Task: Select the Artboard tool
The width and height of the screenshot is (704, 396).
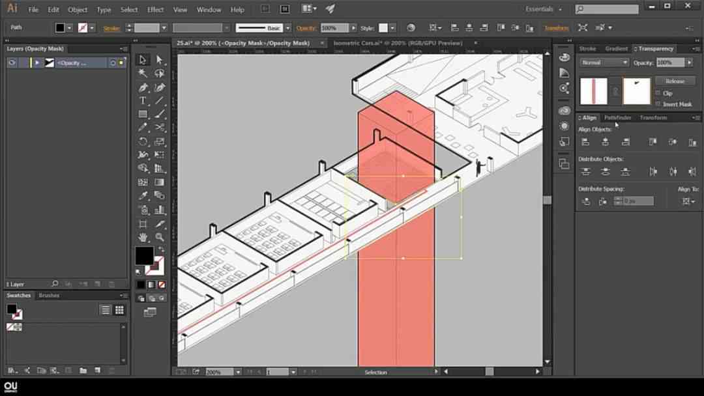Action: tap(143, 223)
